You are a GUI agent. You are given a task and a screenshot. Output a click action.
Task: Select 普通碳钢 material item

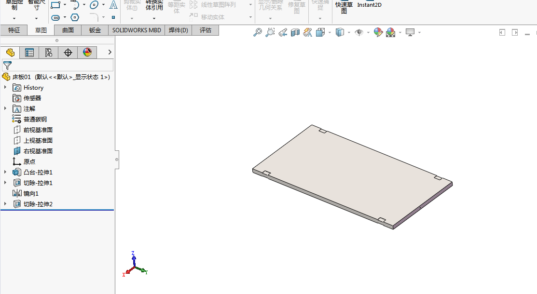30,120
